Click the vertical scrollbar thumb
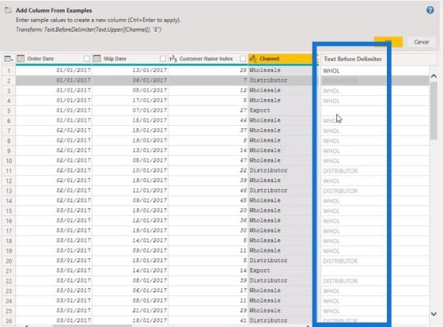Viewport: 443px width, 327px height. click(434, 111)
